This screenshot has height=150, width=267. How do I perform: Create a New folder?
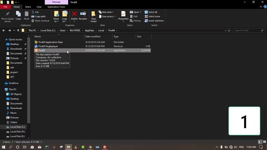tap(93, 17)
